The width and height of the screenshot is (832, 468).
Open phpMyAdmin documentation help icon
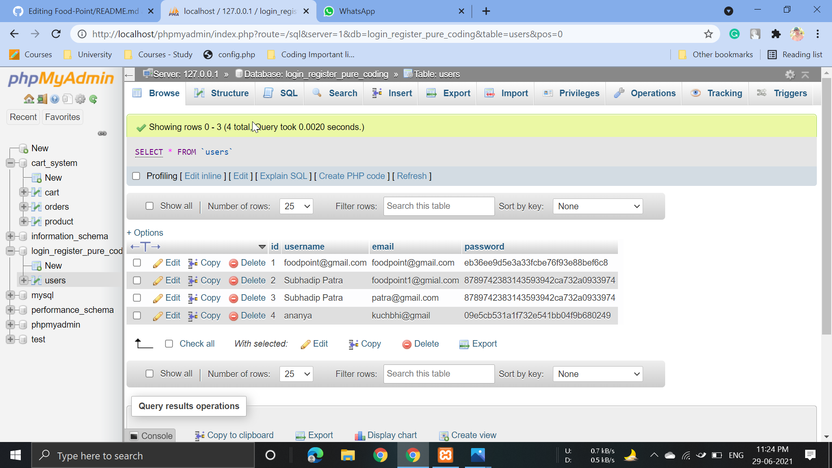click(55, 99)
